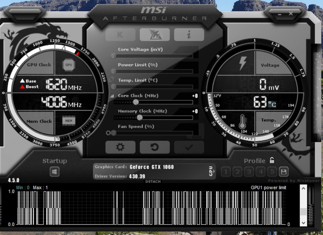Image resolution: width=323 pixels, height=235 pixels.
Task: Toggle the Profile lock icon
Action: pyautogui.click(x=272, y=160)
